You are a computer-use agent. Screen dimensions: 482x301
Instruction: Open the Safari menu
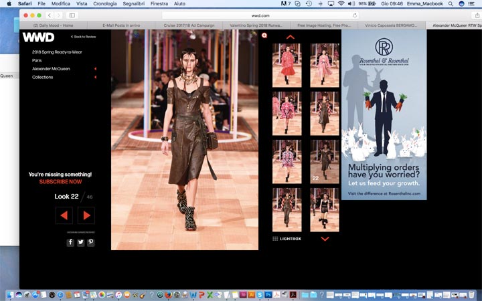(25, 4)
